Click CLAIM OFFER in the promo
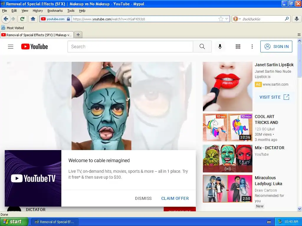 coord(175,198)
